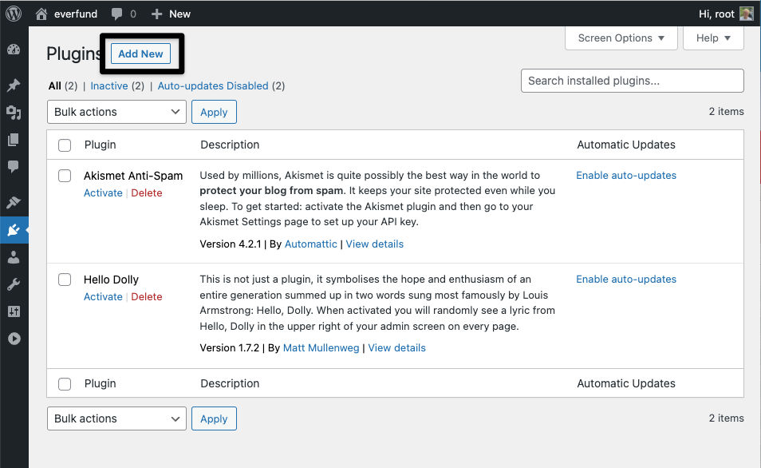Tick select-all checkbox in table header
Screen dimensions: 761x468
[65, 145]
